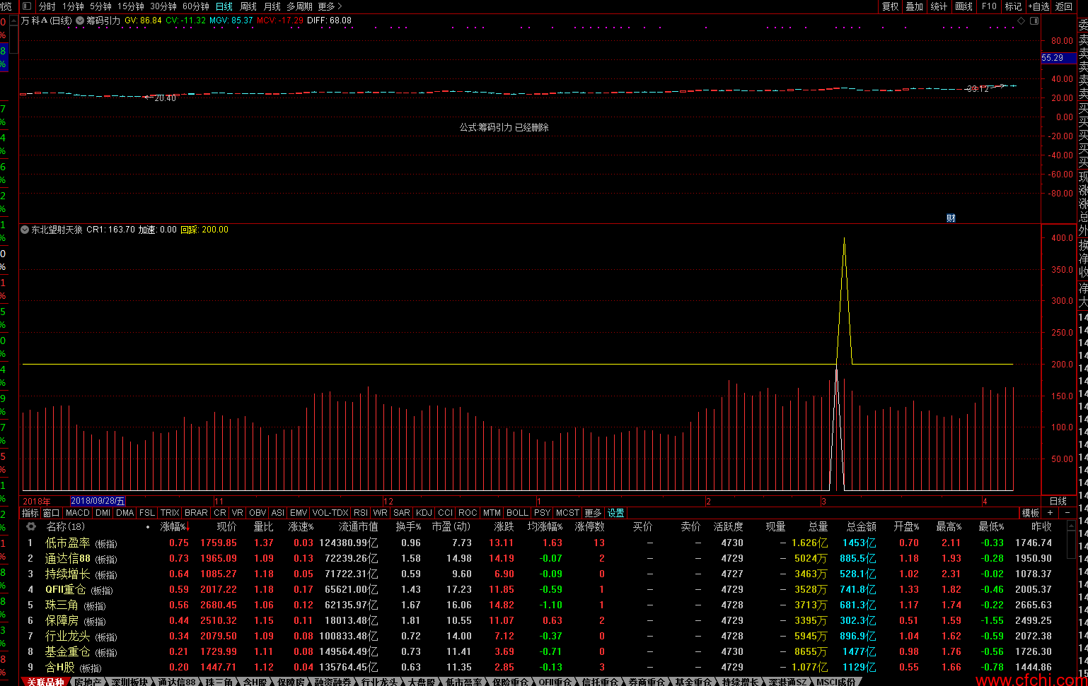The image size is (1088, 686).
Task: Select the DMI indicator tab
Action: pyautogui.click(x=103, y=513)
